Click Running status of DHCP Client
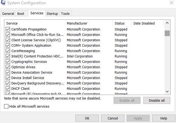176x123 pixels. pos(121,89)
